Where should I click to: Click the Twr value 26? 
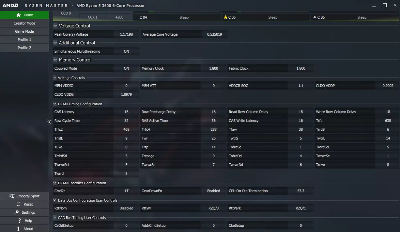[x=213, y=138]
